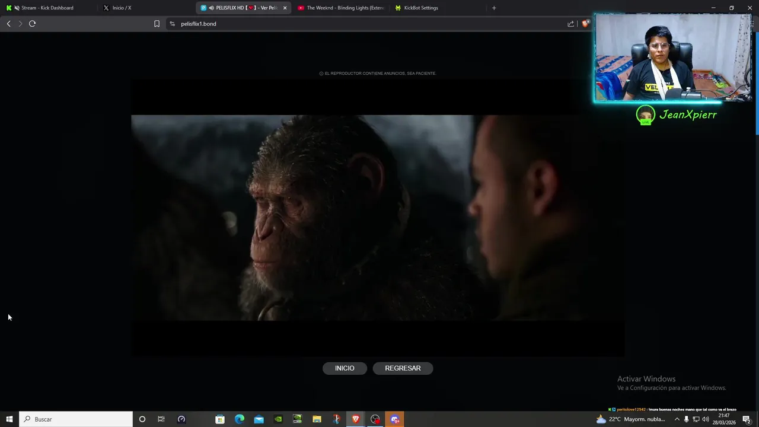This screenshot has width=759, height=427.
Task: Switch to Stream - Kick Dashboard tab
Action: point(47,8)
